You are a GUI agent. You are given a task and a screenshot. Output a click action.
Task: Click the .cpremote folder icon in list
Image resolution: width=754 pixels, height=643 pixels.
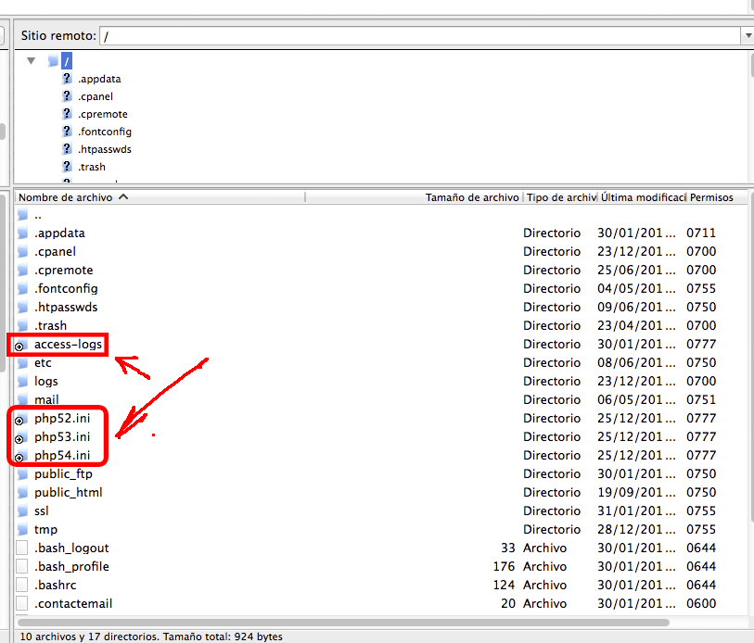pyautogui.click(x=22, y=271)
